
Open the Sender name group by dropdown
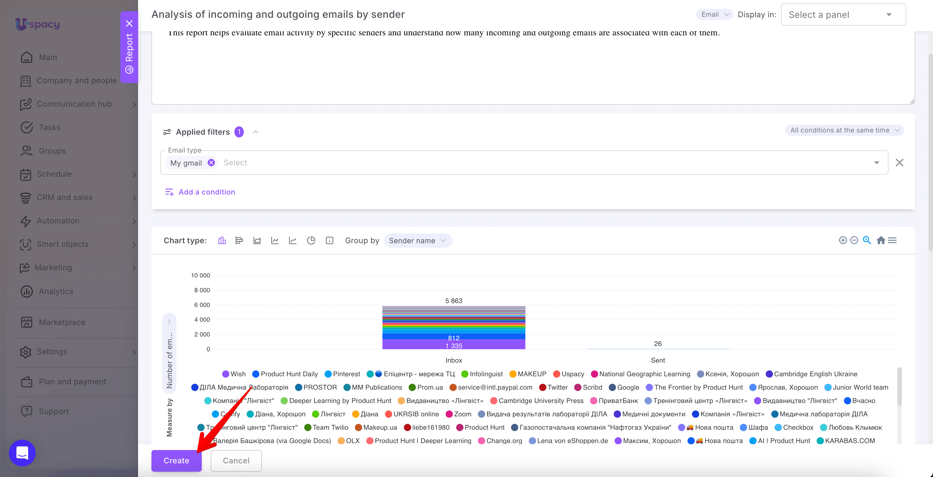tap(418, 240)
